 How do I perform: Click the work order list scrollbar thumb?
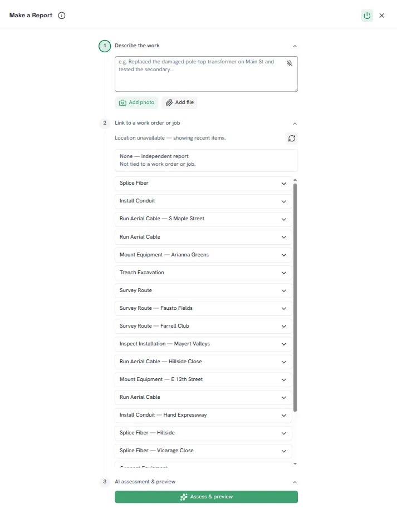295,297
